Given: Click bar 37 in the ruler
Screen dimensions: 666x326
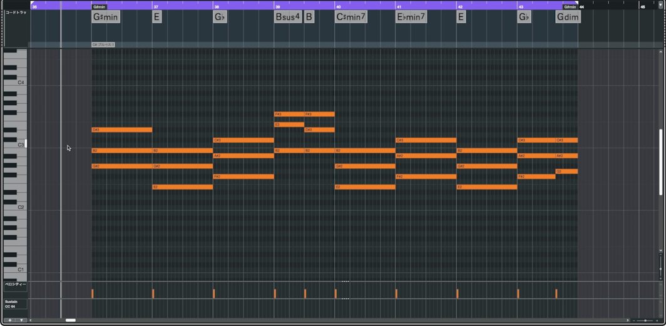Looking at the screenshot, I should [156, 7].
